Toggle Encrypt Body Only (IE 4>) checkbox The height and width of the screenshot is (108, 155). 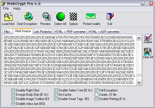point(13,95)
